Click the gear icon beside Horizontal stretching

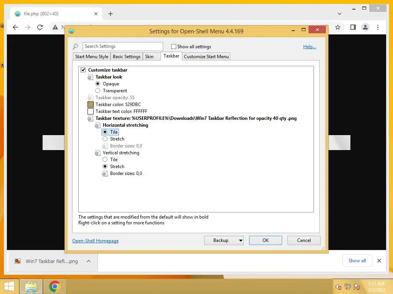point(97,125)
